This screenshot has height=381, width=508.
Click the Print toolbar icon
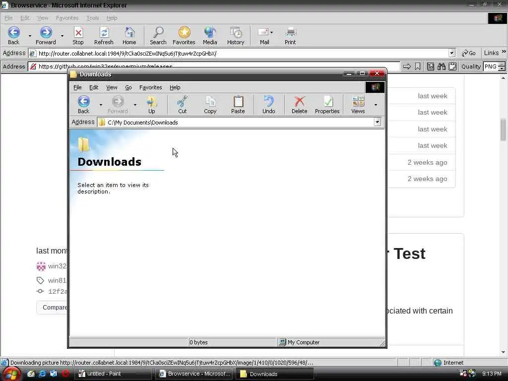[290, 36]
